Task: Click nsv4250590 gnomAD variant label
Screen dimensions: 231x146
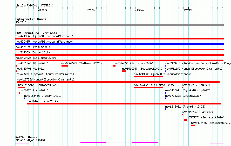Action: 45,74
